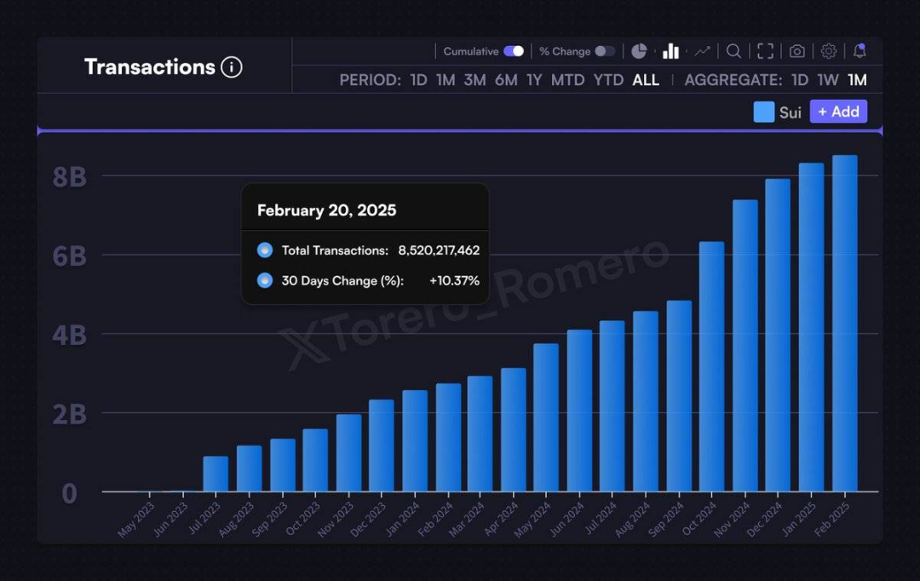Click the Sui legend label
This screenshot has height=581, width=920.
coord(790,112)
